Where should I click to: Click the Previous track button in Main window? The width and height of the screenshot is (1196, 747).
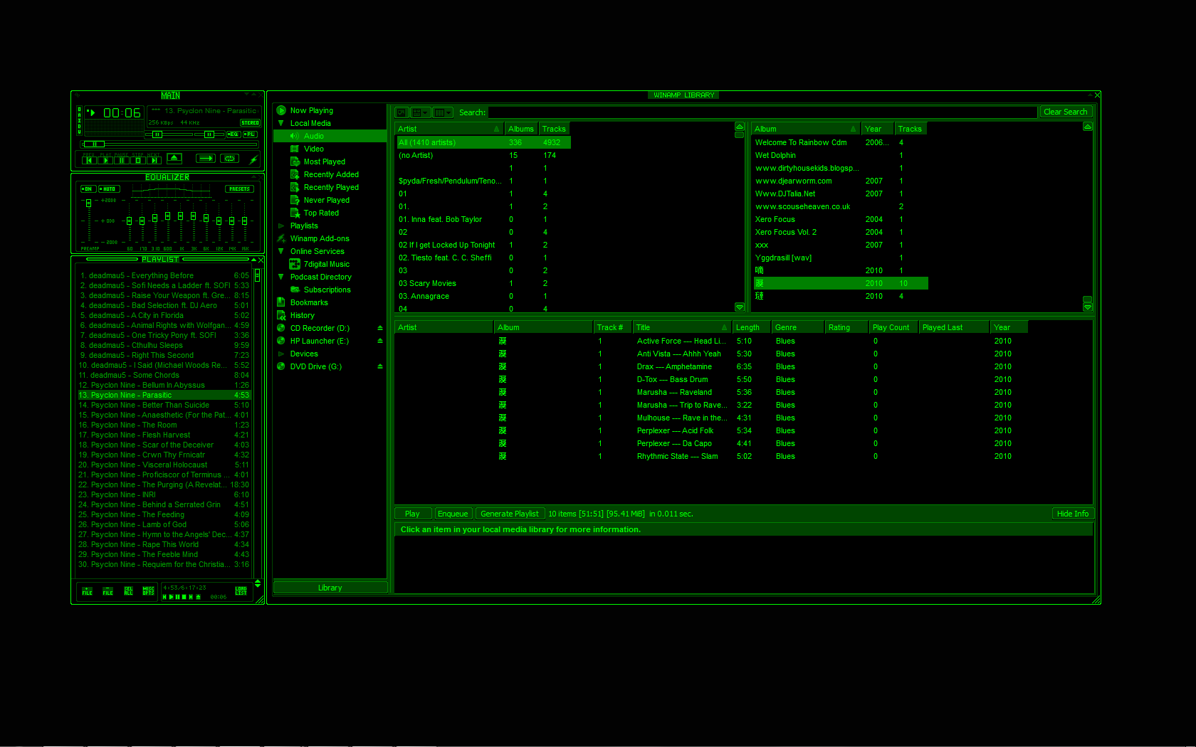click(x=89, y=160)
